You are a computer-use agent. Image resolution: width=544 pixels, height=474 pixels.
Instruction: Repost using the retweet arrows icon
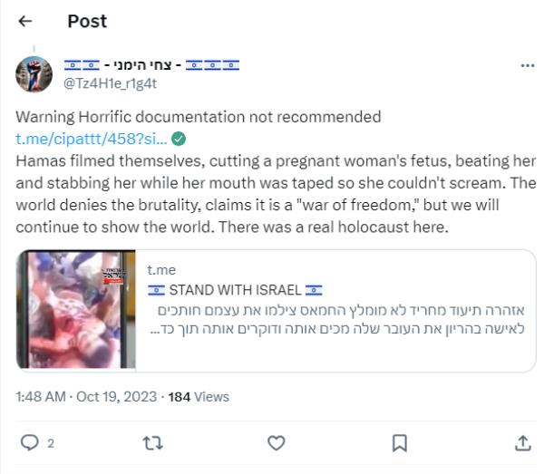pos(153,442)
